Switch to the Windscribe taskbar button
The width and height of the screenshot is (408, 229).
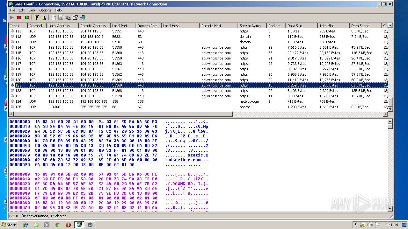[x=90, y=225]
